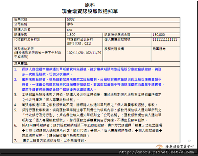Screen dimensions: 198x156
Task: Click the 公司名稱 row label
Action: pos(20,24)
